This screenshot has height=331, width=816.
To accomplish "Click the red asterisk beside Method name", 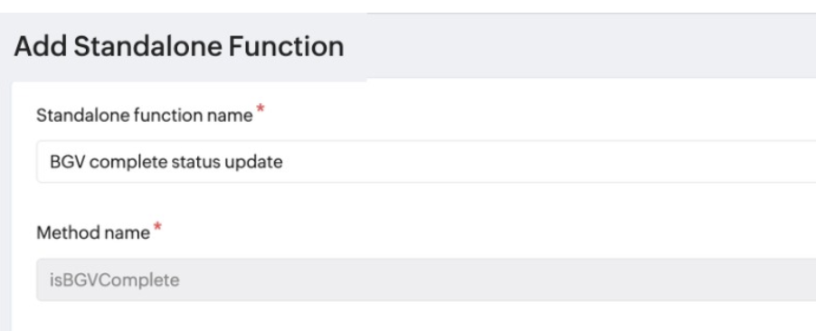I will coord(157,227).
